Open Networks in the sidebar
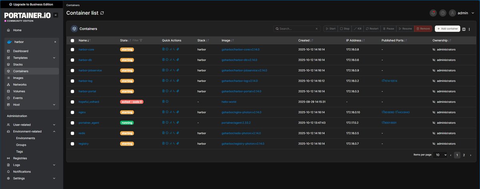 tap(20, 85)
